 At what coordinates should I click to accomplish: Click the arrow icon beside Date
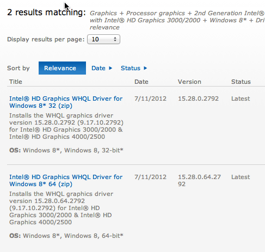click(110, 68)
